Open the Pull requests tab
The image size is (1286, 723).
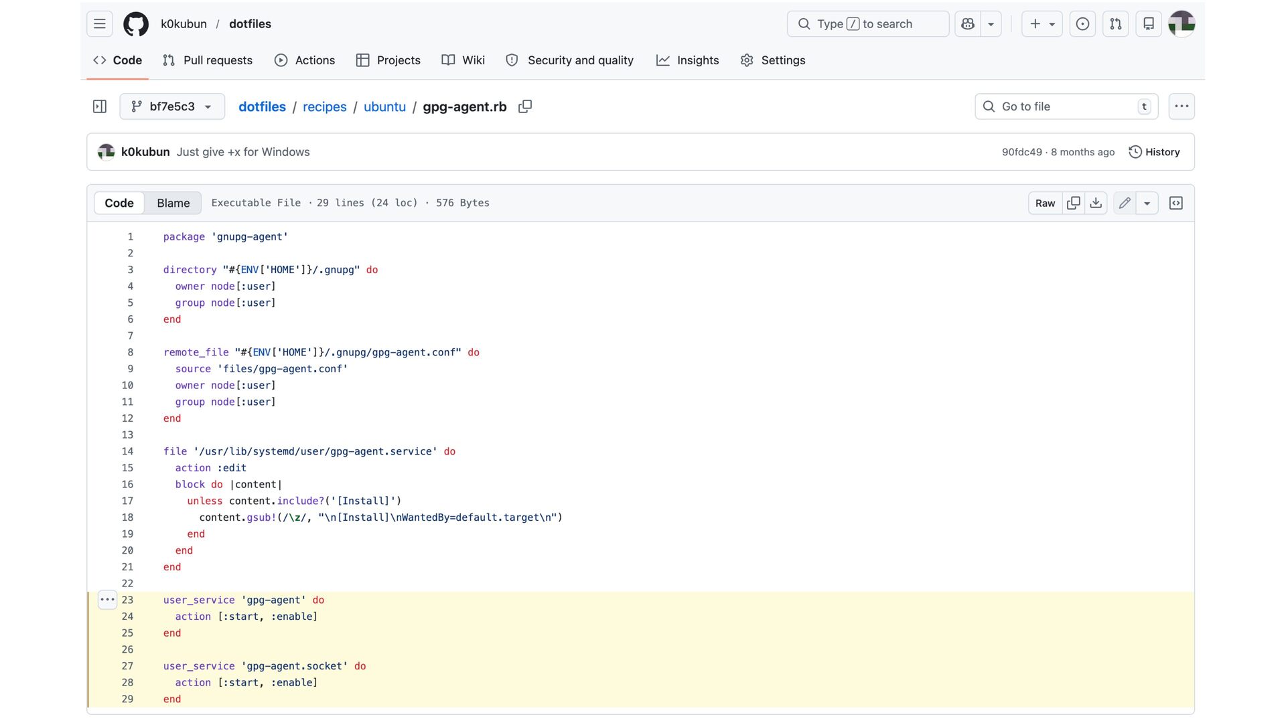(208, 60)
